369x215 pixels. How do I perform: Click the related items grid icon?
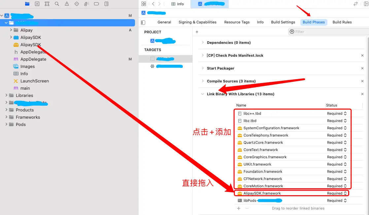click(x=144, y=4)
